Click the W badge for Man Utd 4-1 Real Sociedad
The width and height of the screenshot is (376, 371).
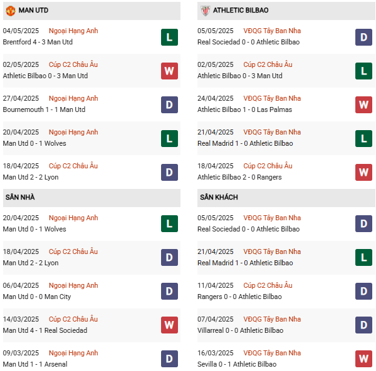[169, 325]
